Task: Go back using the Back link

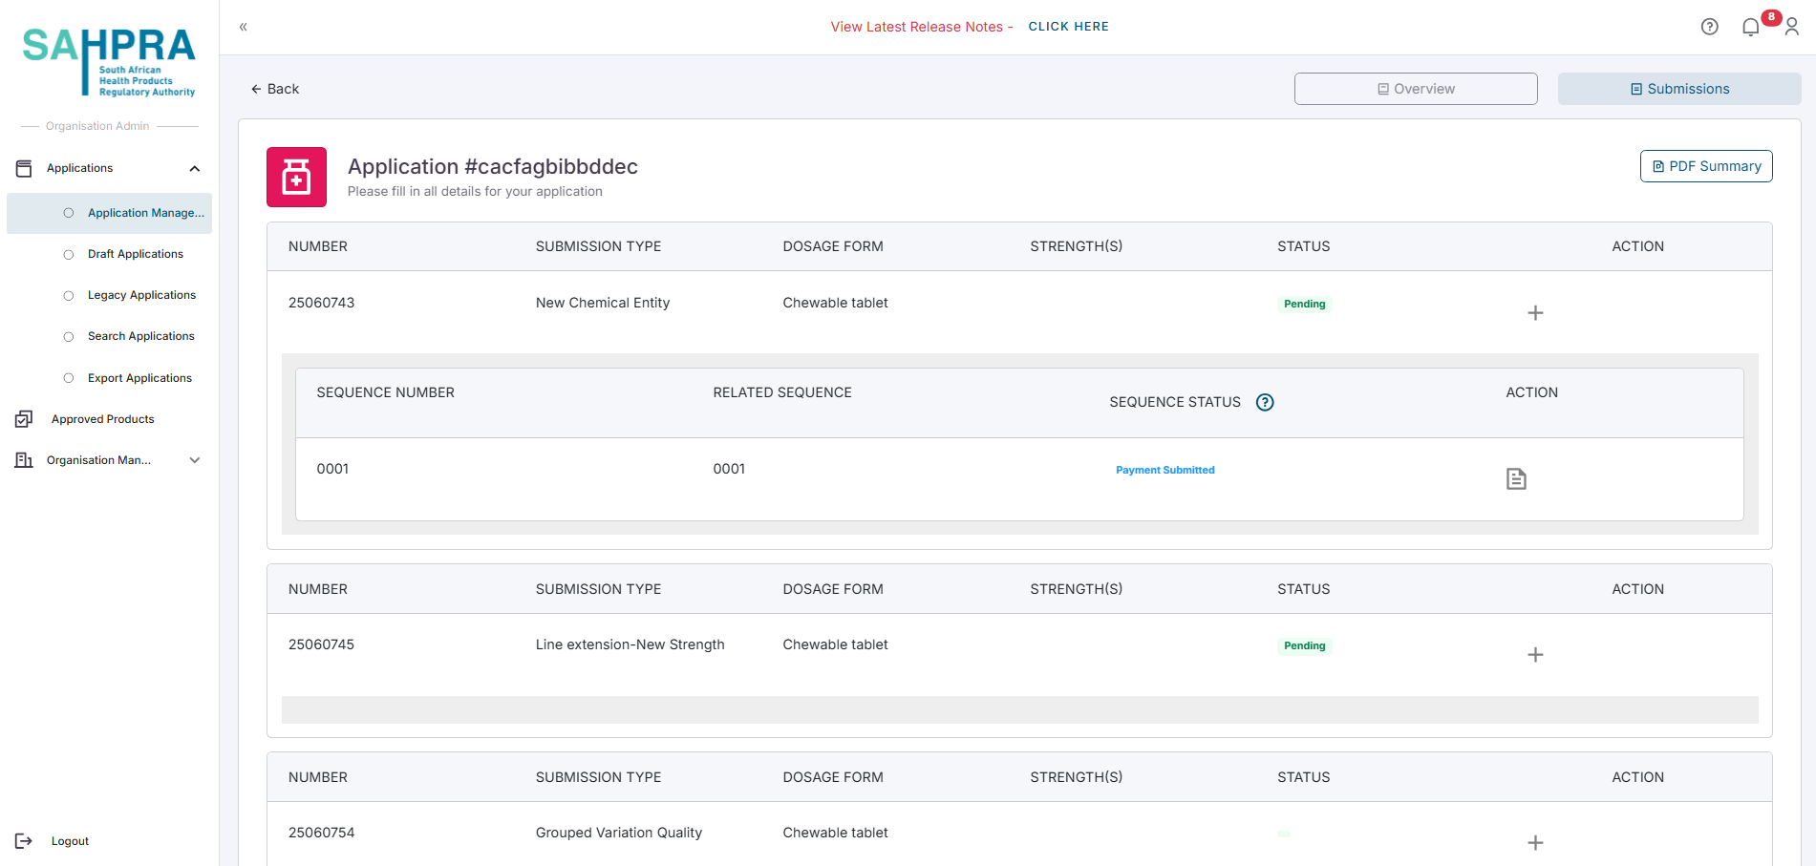Action: coord(275,89)
